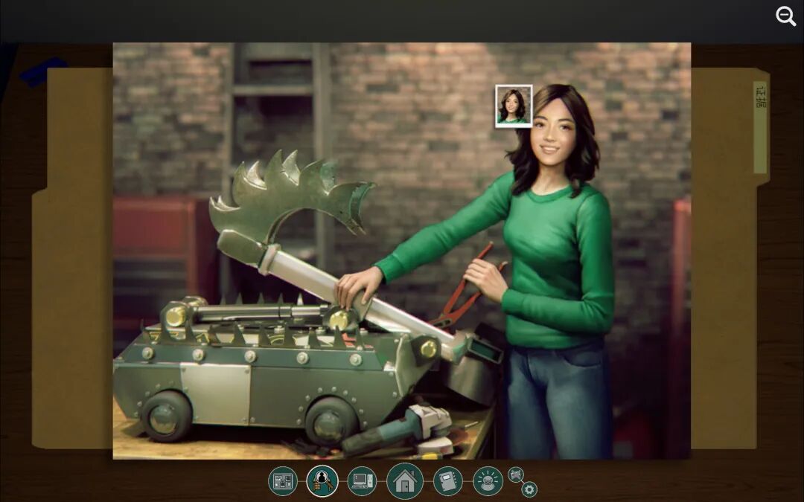The width and height of the screenshot is (804, 502).
Task: Open the settings gear icon
Action: (529, 489)
